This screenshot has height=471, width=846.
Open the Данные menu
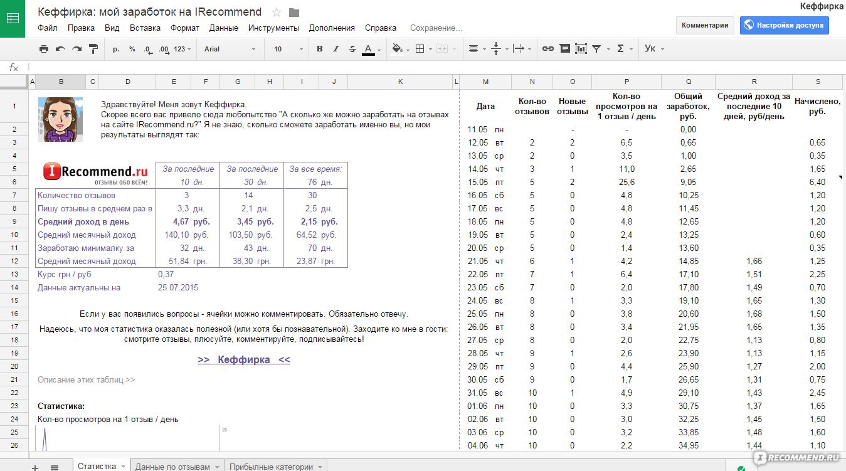tap(223, 28)
